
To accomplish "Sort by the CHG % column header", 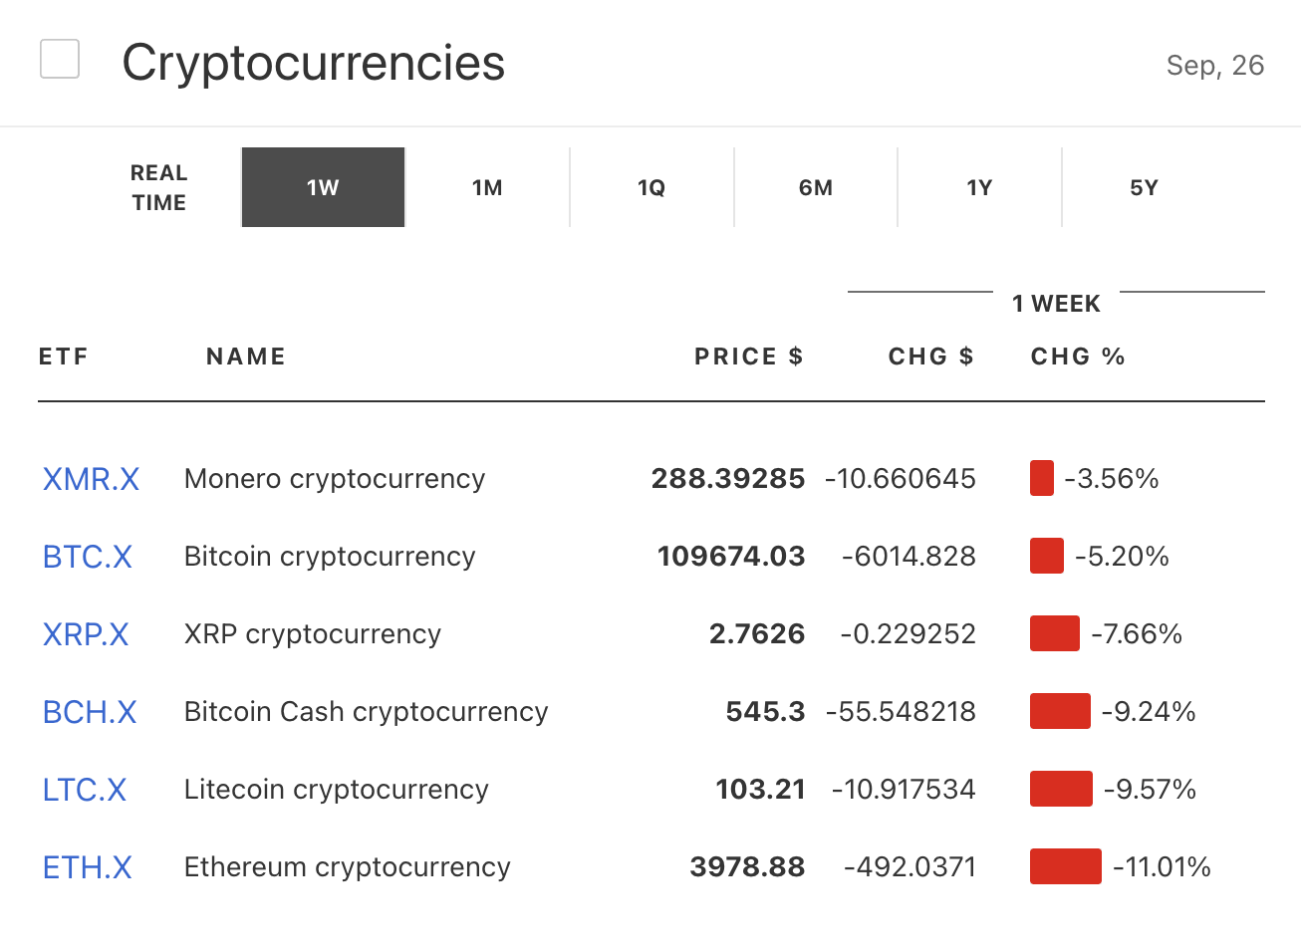I will (1078, 357).
